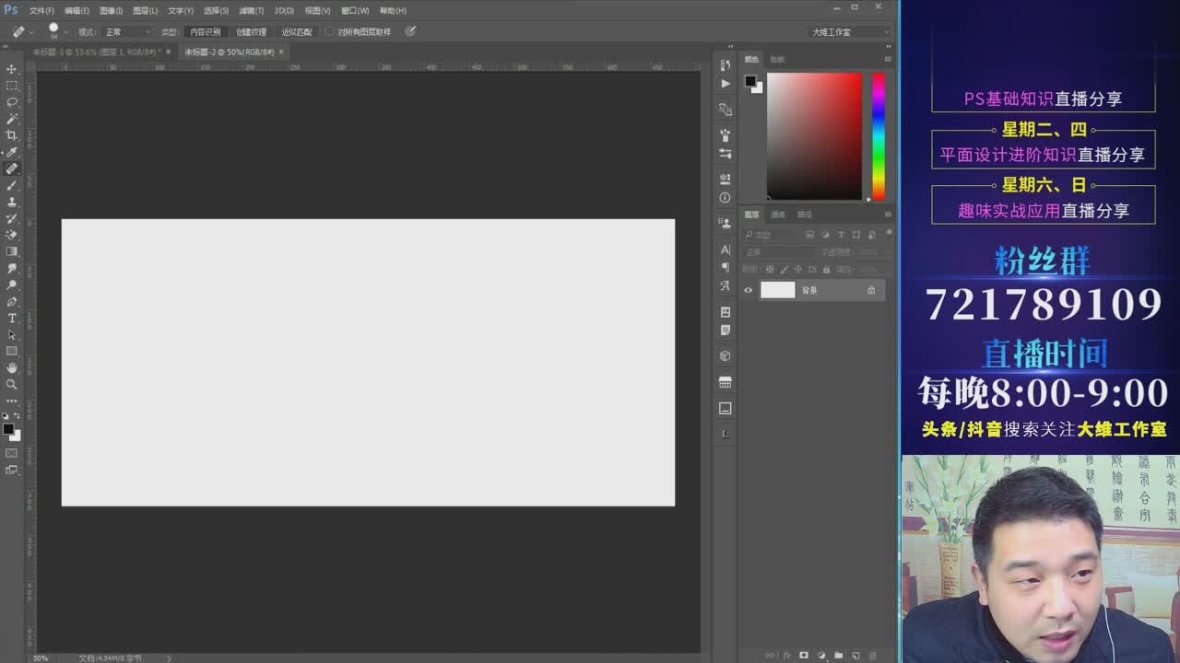Click the foreground color swatch in toolbar

point(8,429)
